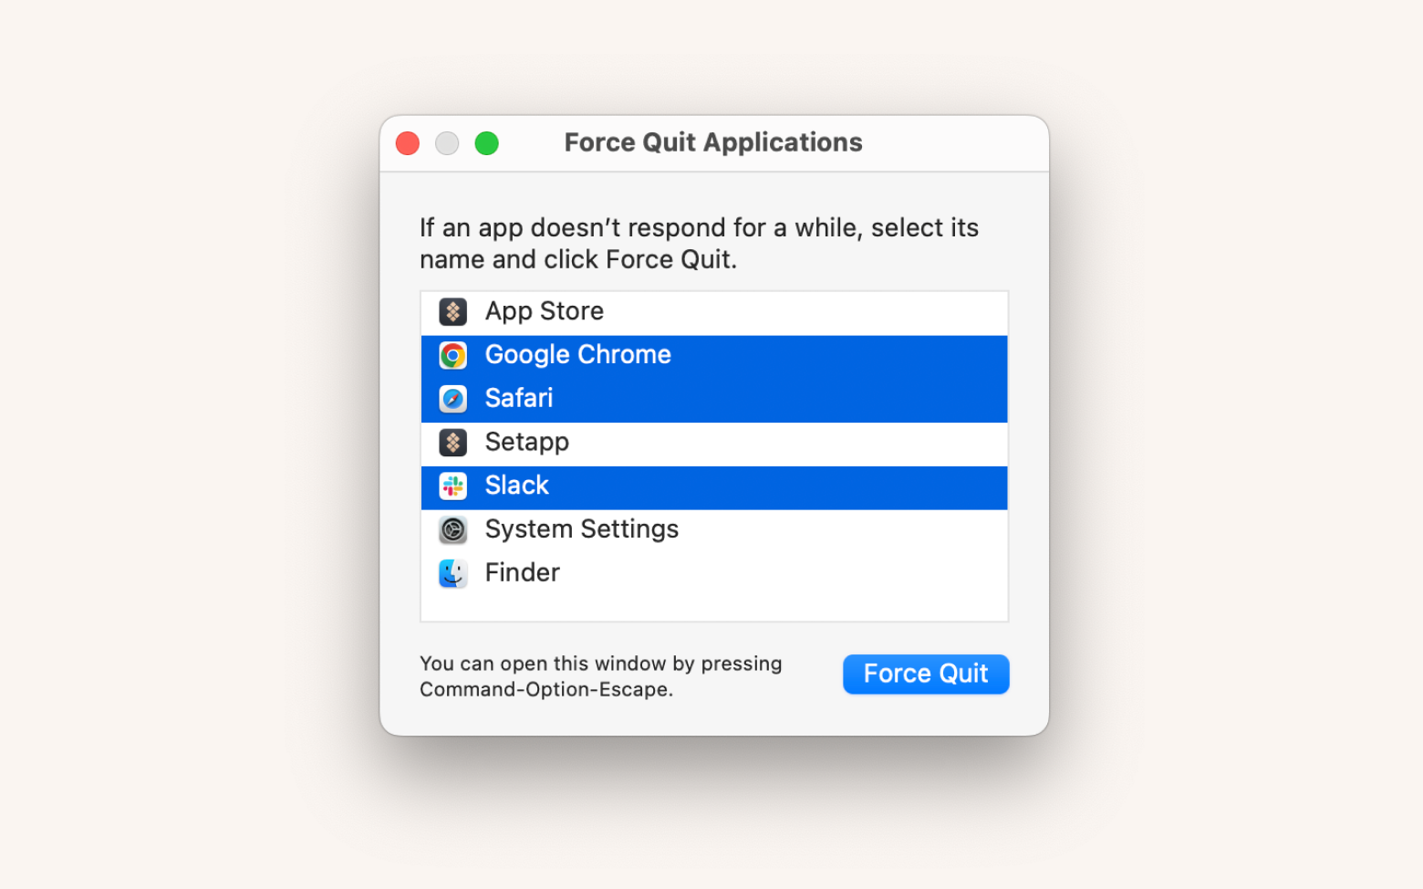
Task: Select Safari in the app list
Action: point(519,399)
